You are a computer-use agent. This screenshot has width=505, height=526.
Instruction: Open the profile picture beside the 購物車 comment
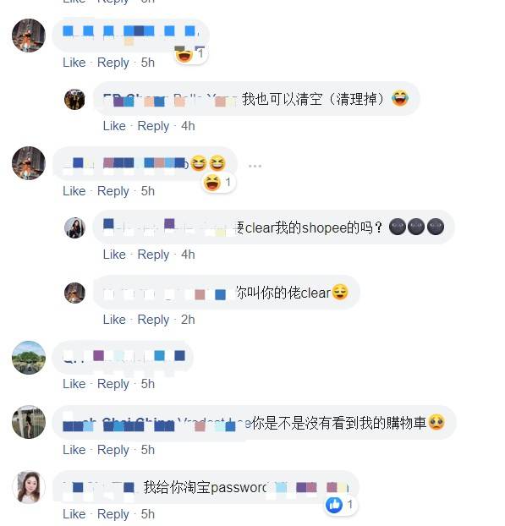pos(29,422)
